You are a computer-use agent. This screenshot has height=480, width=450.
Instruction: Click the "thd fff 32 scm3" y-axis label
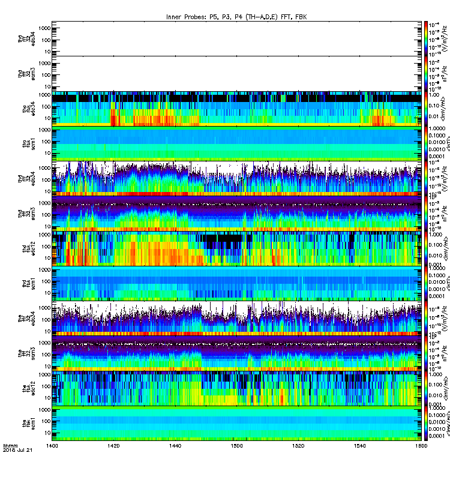click(x=26, y=214)
